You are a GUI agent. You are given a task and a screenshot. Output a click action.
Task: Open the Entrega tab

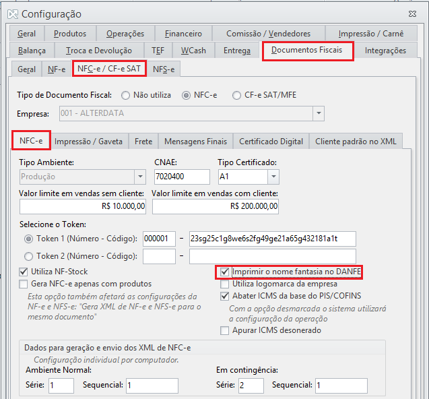(237, 51)
